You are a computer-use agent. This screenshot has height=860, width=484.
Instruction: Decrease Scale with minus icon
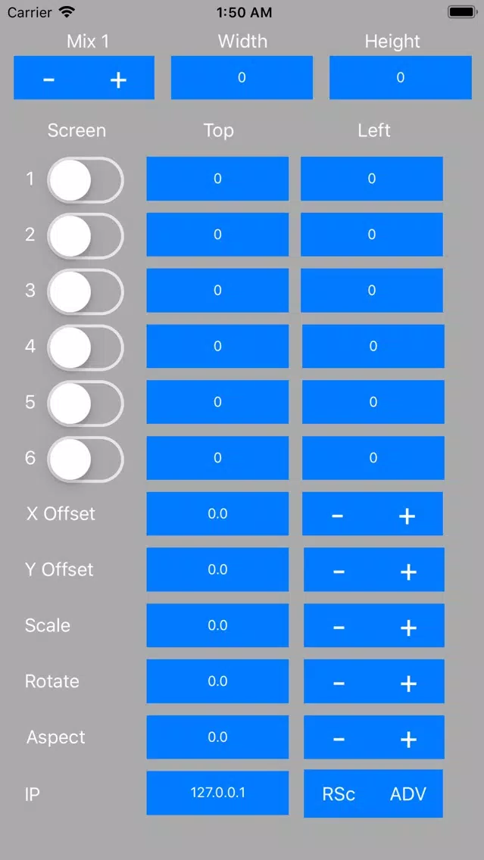click(x=339, y=628)
